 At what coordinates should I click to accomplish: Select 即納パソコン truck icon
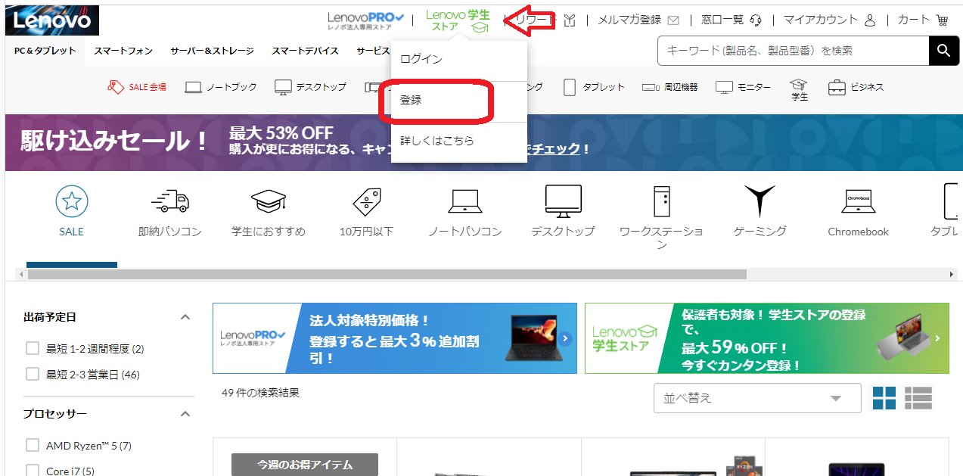[170, 201]
